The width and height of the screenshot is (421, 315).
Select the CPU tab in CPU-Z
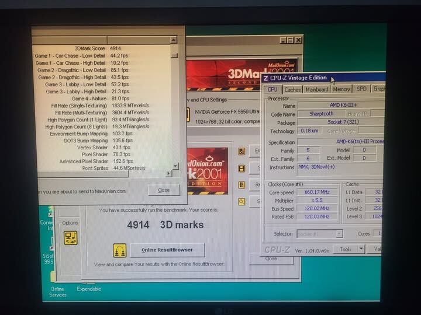pyautogui.click(x=272, y=89)
